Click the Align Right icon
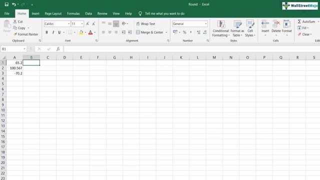Screen dimensions: 320x180 116,32
